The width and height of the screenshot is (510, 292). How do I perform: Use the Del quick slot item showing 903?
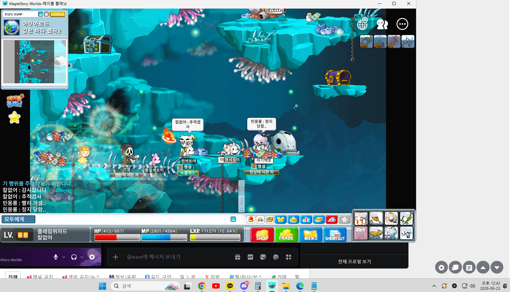click(x=376, y=233)
